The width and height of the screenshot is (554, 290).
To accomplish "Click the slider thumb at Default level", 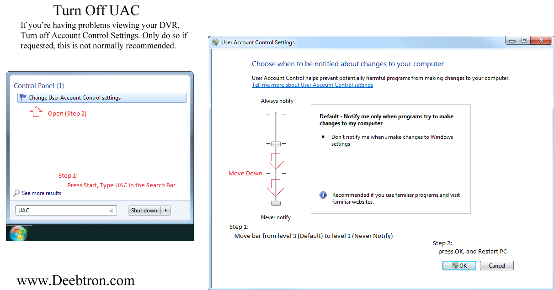I will pos(276,144).
